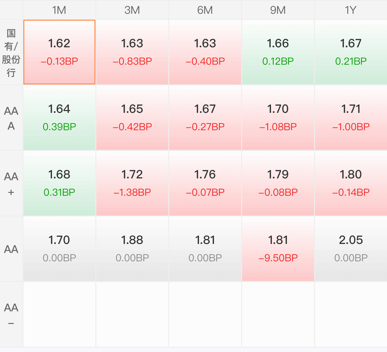Select the AA+ 1Y cell showing 1.80
387x352 pixels.
[351, 183]
